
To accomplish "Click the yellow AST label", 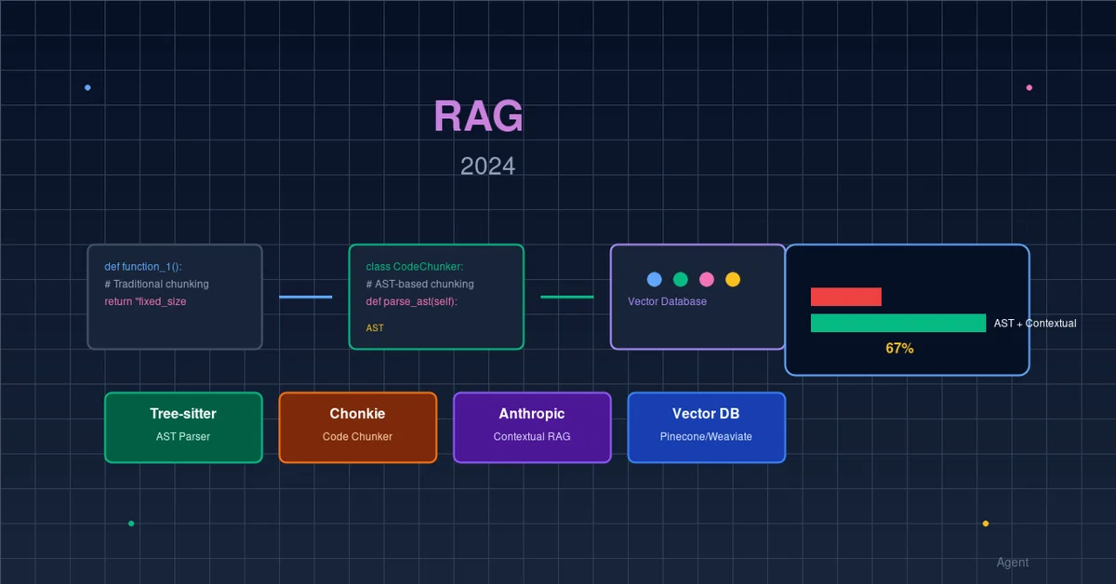I will point(375,328).
